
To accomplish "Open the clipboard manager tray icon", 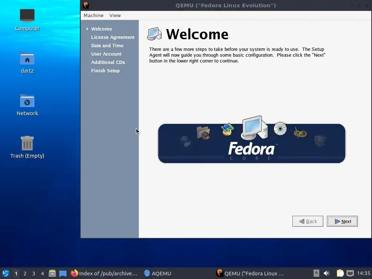I will pyautogui.click(x=340, y=273).
